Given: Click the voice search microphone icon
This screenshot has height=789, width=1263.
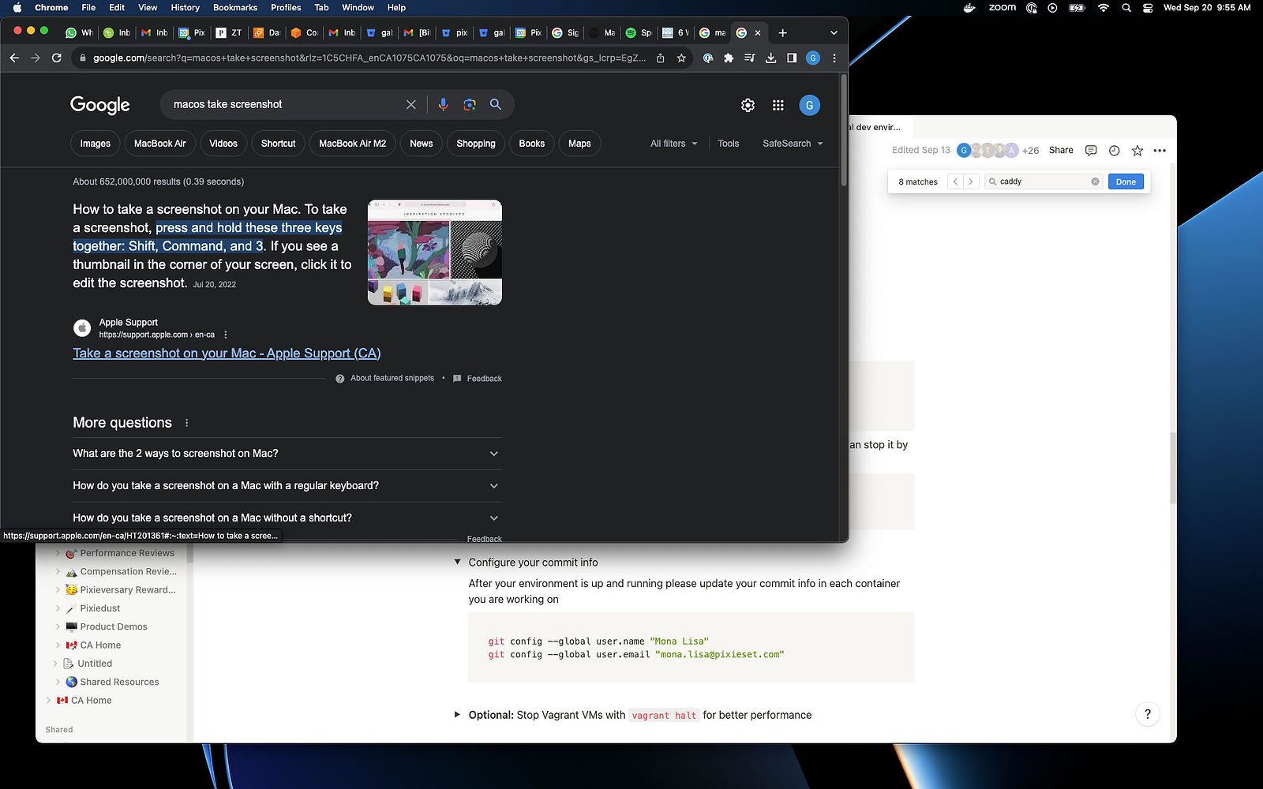Looking at the screenshot, I should (x=443, y=104).
